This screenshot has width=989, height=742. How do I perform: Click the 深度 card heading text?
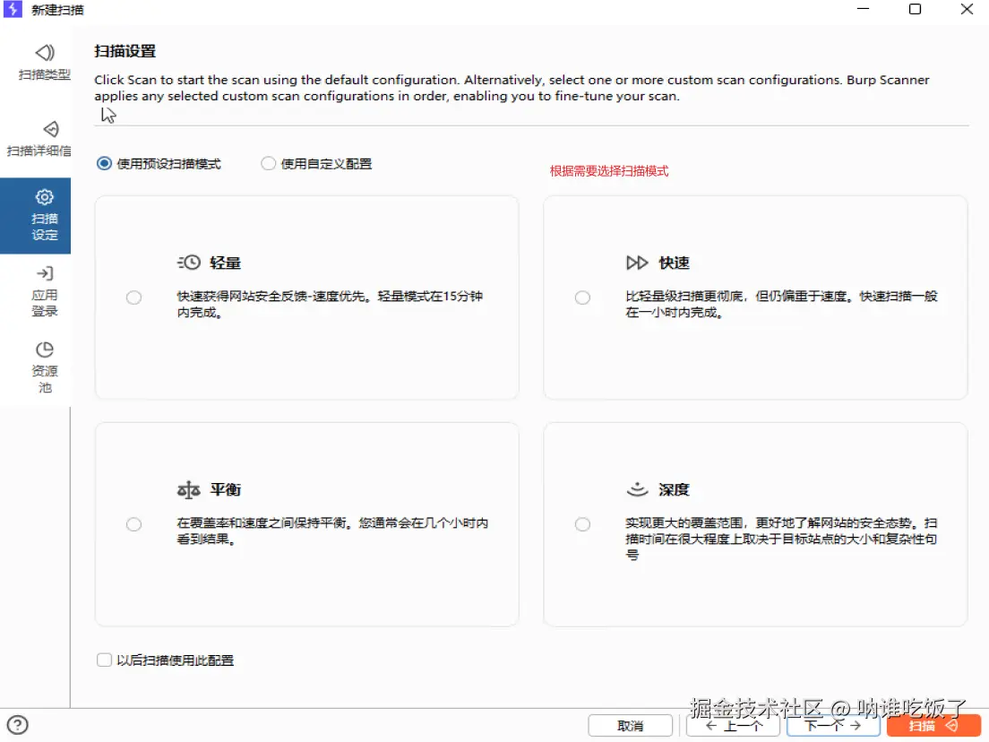tap(674, 489)
